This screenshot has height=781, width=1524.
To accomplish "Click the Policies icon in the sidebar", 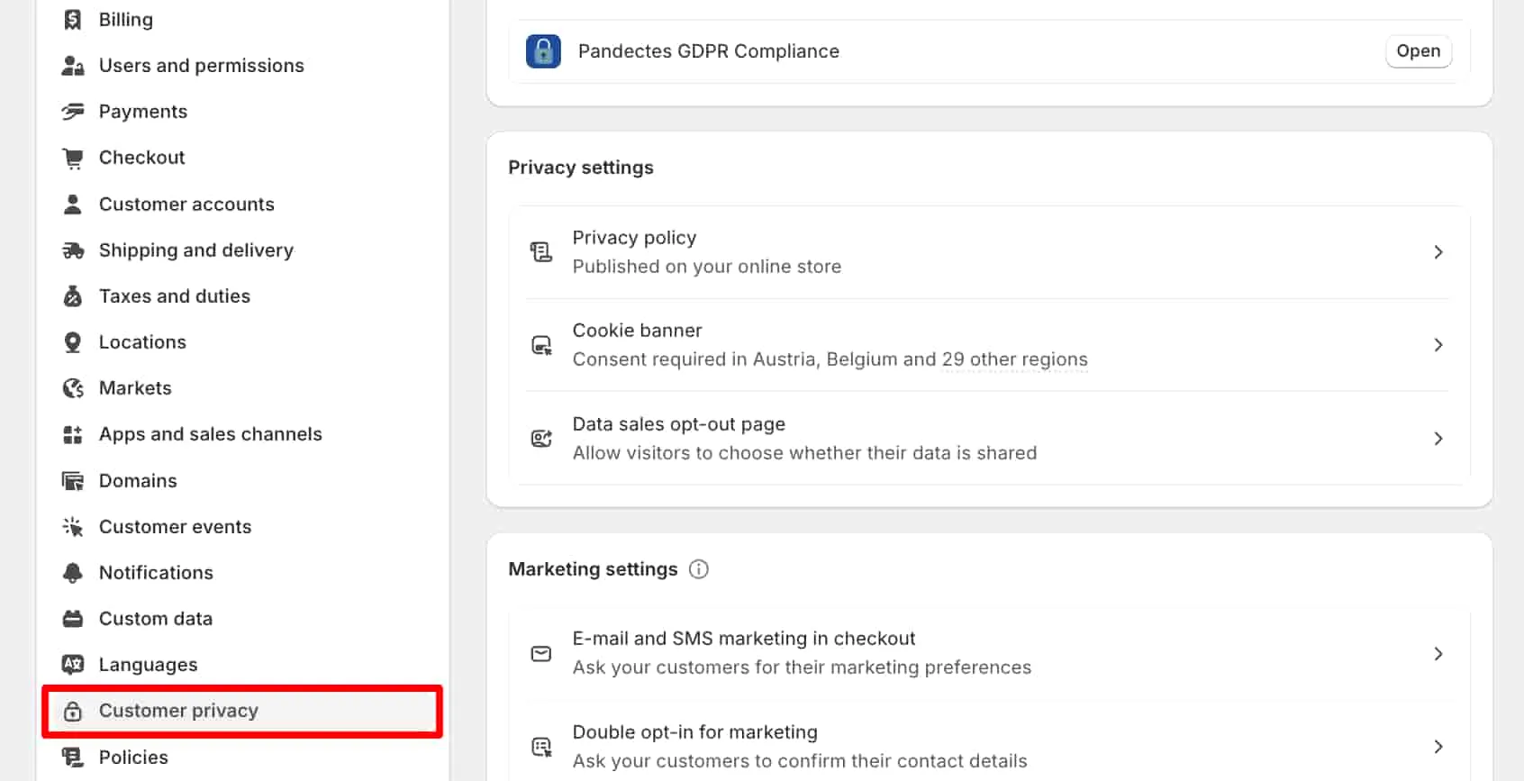I will (73, 758).
